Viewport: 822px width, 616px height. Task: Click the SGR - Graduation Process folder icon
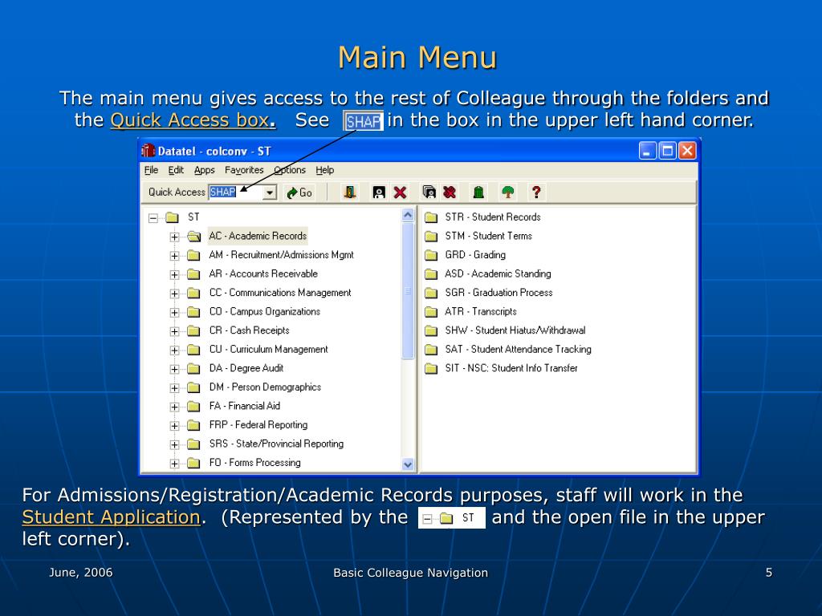coord(431,293)
